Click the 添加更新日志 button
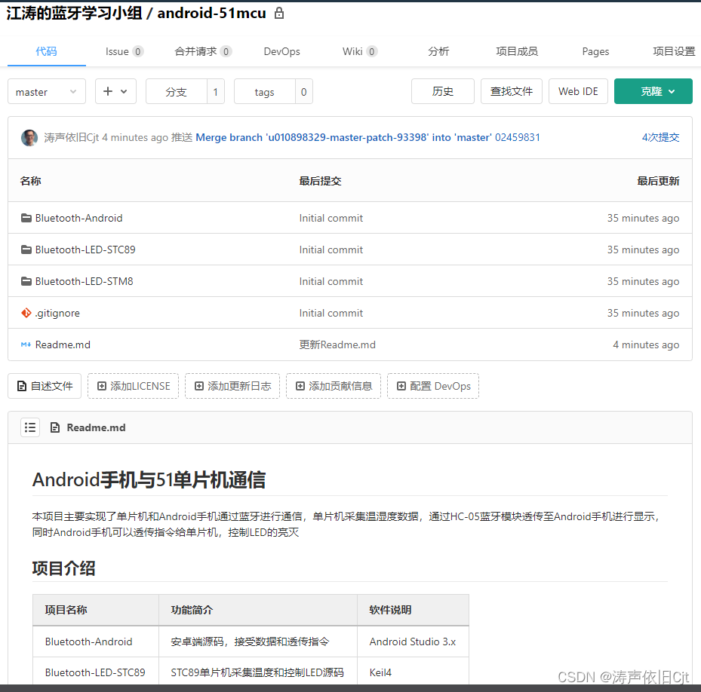 [x=232, y=386]
